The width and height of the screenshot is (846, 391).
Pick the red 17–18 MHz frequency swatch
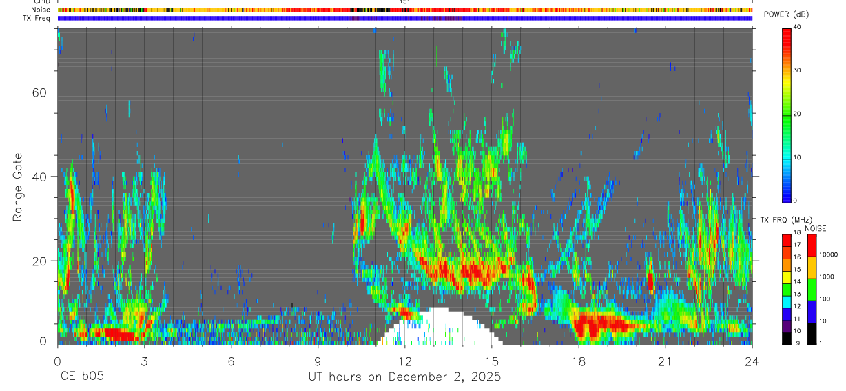click(x=787, y=239)
